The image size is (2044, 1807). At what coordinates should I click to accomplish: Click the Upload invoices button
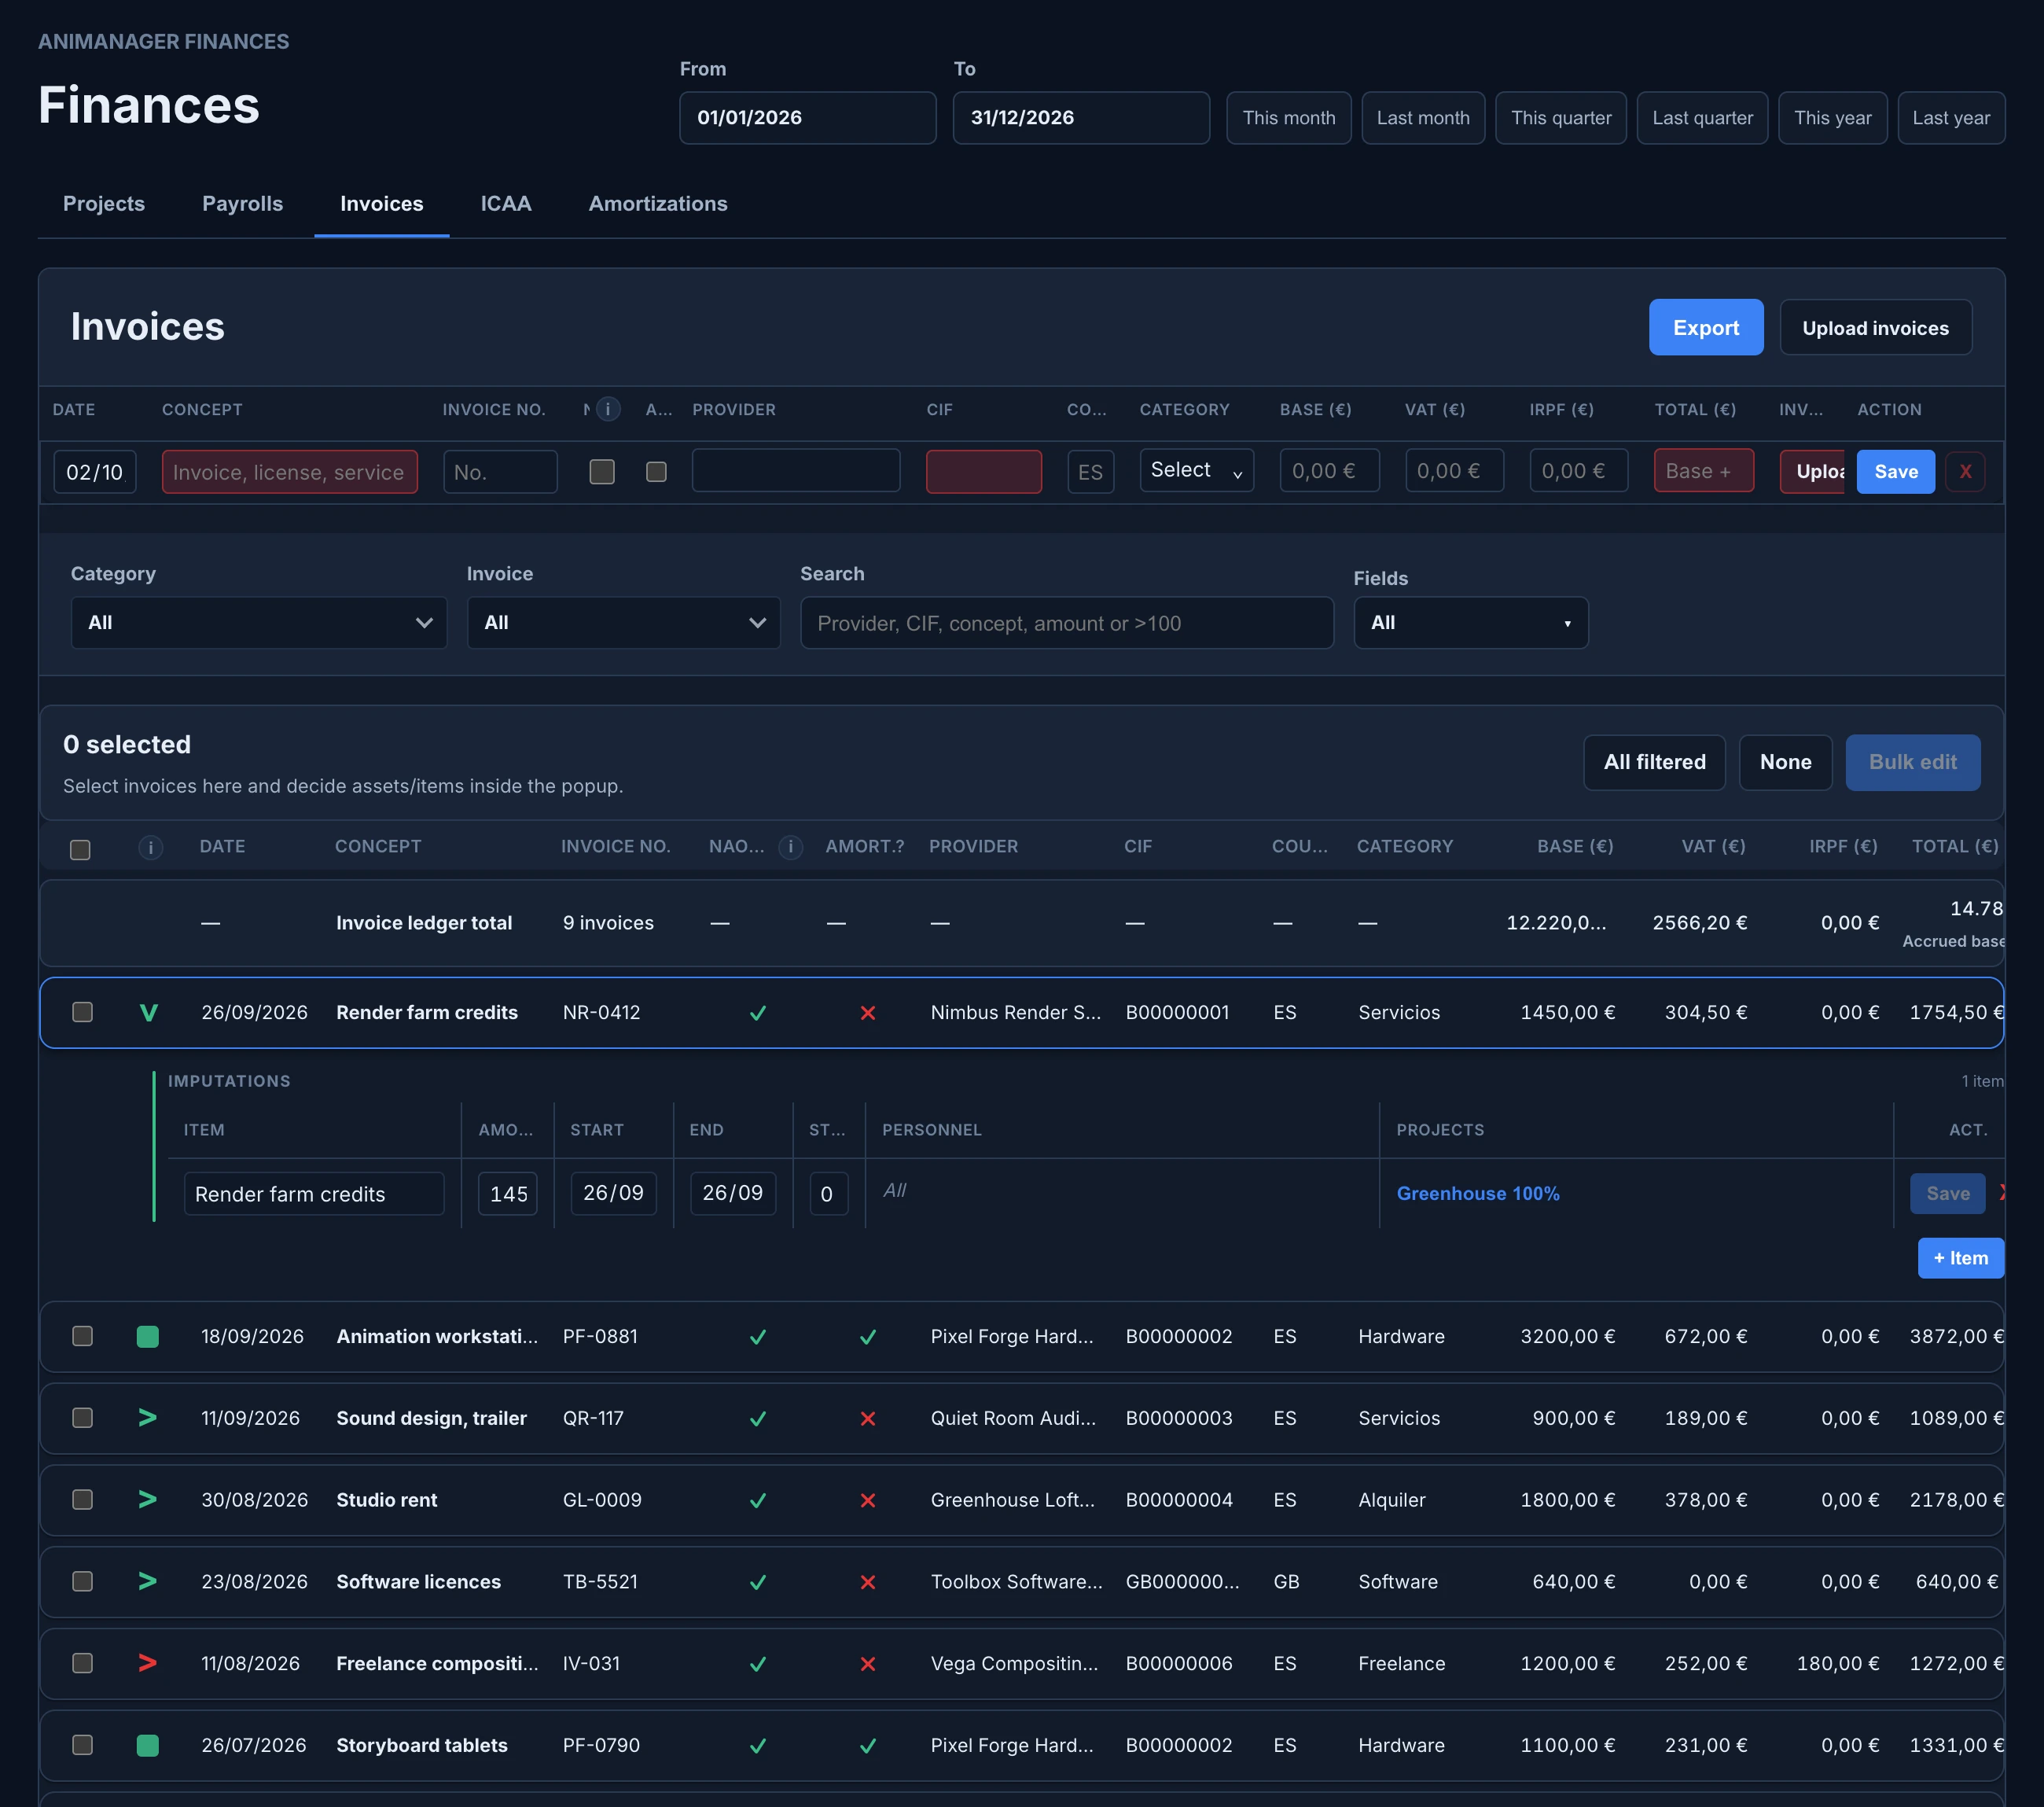(x=1875, y=327)
